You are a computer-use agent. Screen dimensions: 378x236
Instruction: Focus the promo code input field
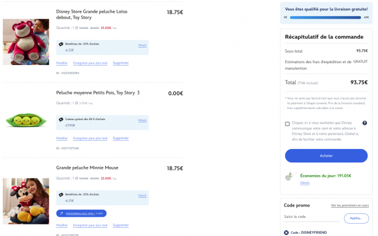(311, 217)
